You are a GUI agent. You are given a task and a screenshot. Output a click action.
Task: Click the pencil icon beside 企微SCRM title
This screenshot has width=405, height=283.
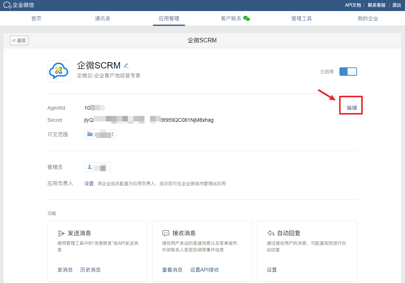(x=126, y=66)
